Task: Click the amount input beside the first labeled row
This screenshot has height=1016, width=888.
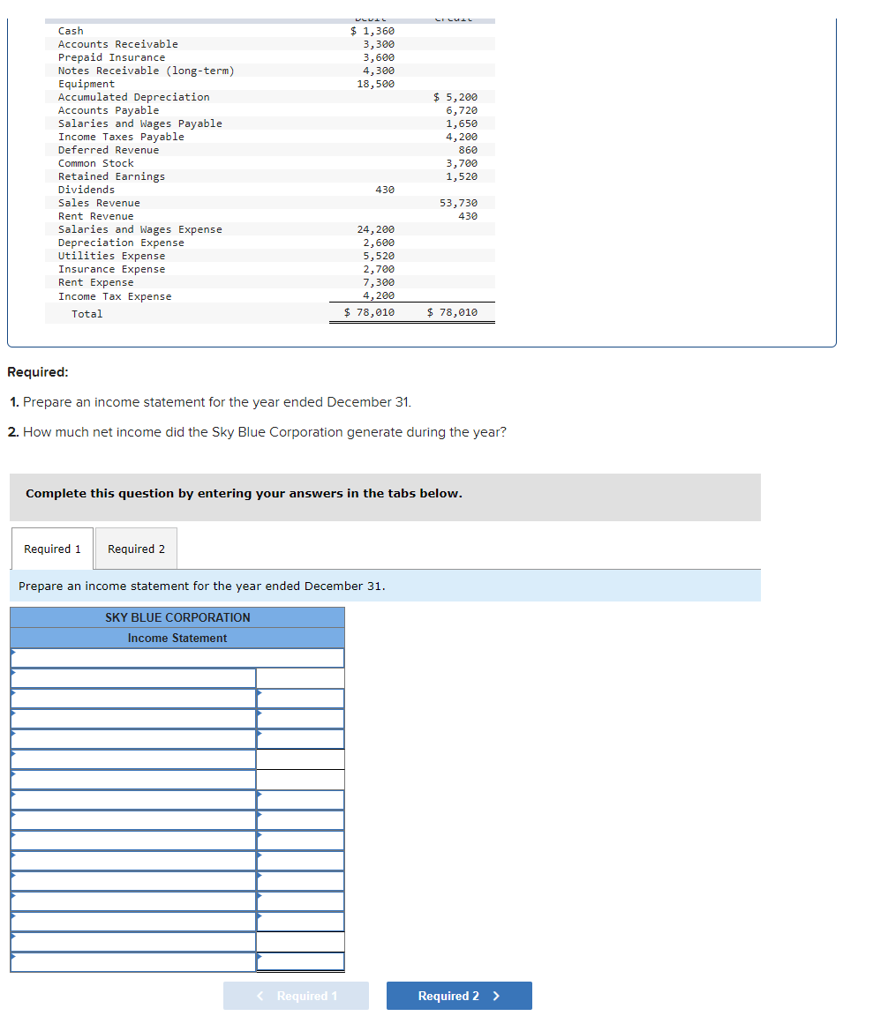Action: coord(300,677)
